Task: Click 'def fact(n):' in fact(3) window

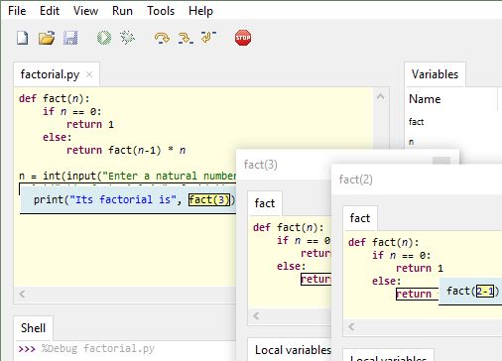Action: point(289,227)
